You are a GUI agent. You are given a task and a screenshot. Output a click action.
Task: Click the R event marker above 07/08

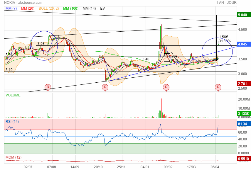48,87
